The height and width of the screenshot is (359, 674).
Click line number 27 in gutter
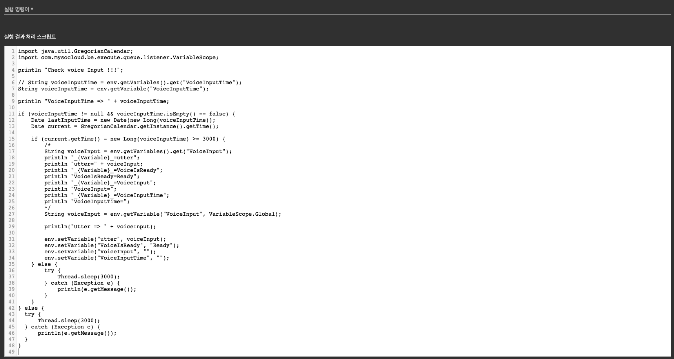pyautogui.click(x=11, y=214)
